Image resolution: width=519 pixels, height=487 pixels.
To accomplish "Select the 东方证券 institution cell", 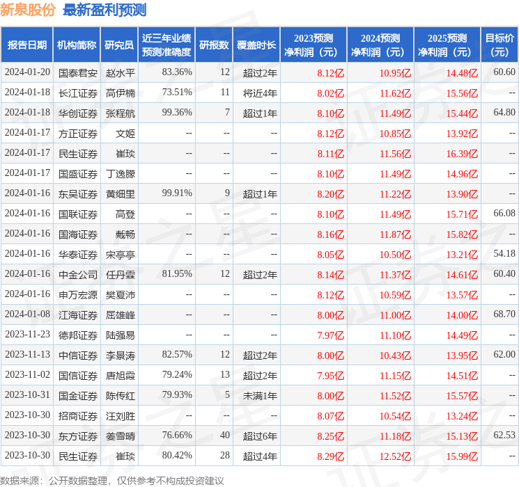I will click(78, 436).
